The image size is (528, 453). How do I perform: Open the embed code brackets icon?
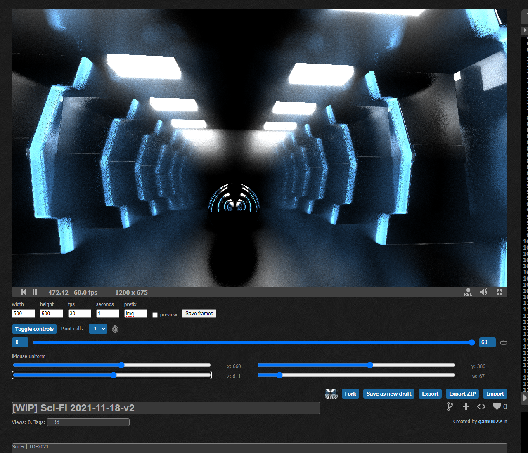[481, 406]
